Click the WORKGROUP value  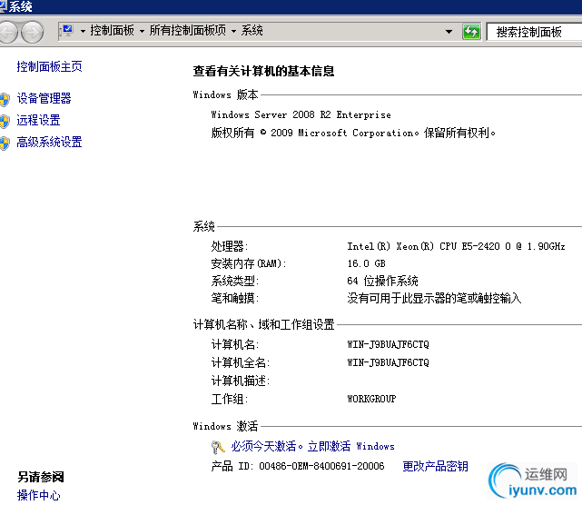click(371, 399)
